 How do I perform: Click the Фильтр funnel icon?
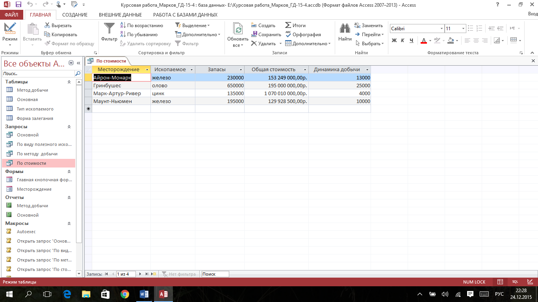pos(109,31)
